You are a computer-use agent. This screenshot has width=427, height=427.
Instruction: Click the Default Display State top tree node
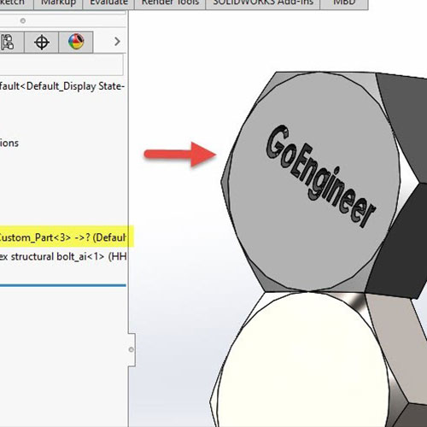coord(62,86)
